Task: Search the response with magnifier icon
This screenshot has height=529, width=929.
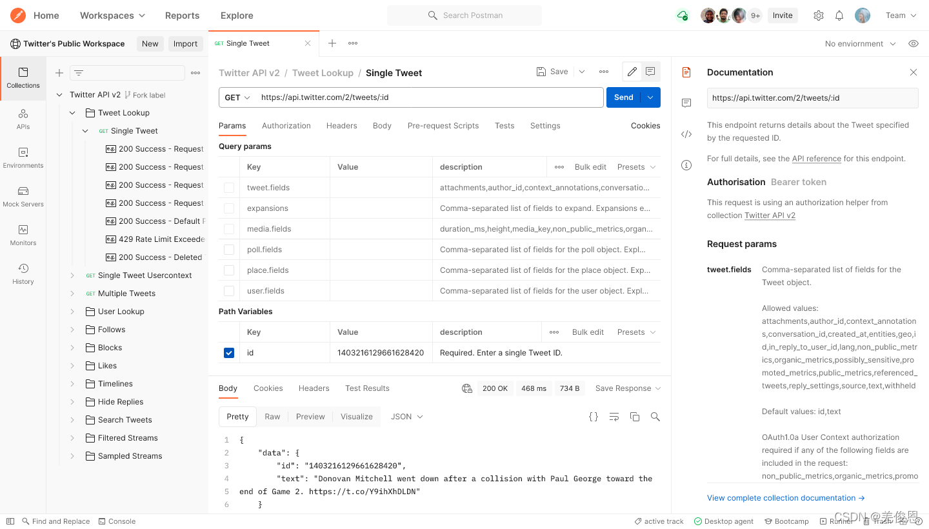Action: point(655,417)
